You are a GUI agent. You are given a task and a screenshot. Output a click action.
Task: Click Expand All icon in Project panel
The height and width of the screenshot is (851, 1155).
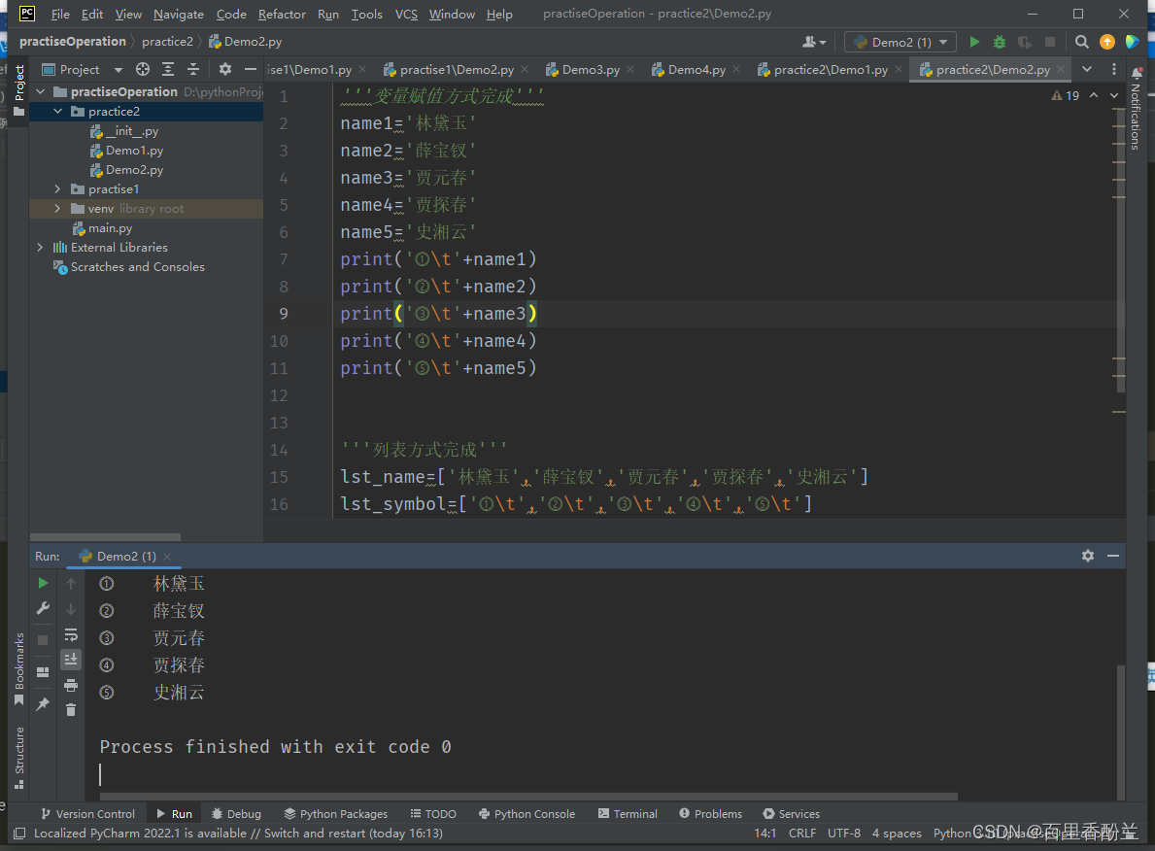168,69
